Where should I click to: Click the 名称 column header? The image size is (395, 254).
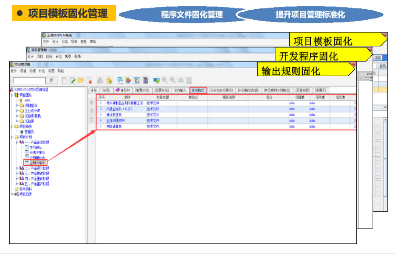127,97
